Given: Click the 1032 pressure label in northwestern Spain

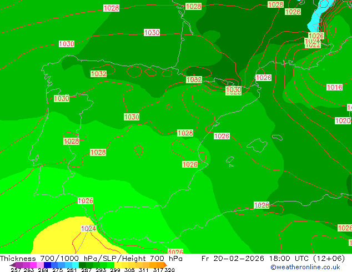Looking at the screenshot, I should (x=99, y=74).
